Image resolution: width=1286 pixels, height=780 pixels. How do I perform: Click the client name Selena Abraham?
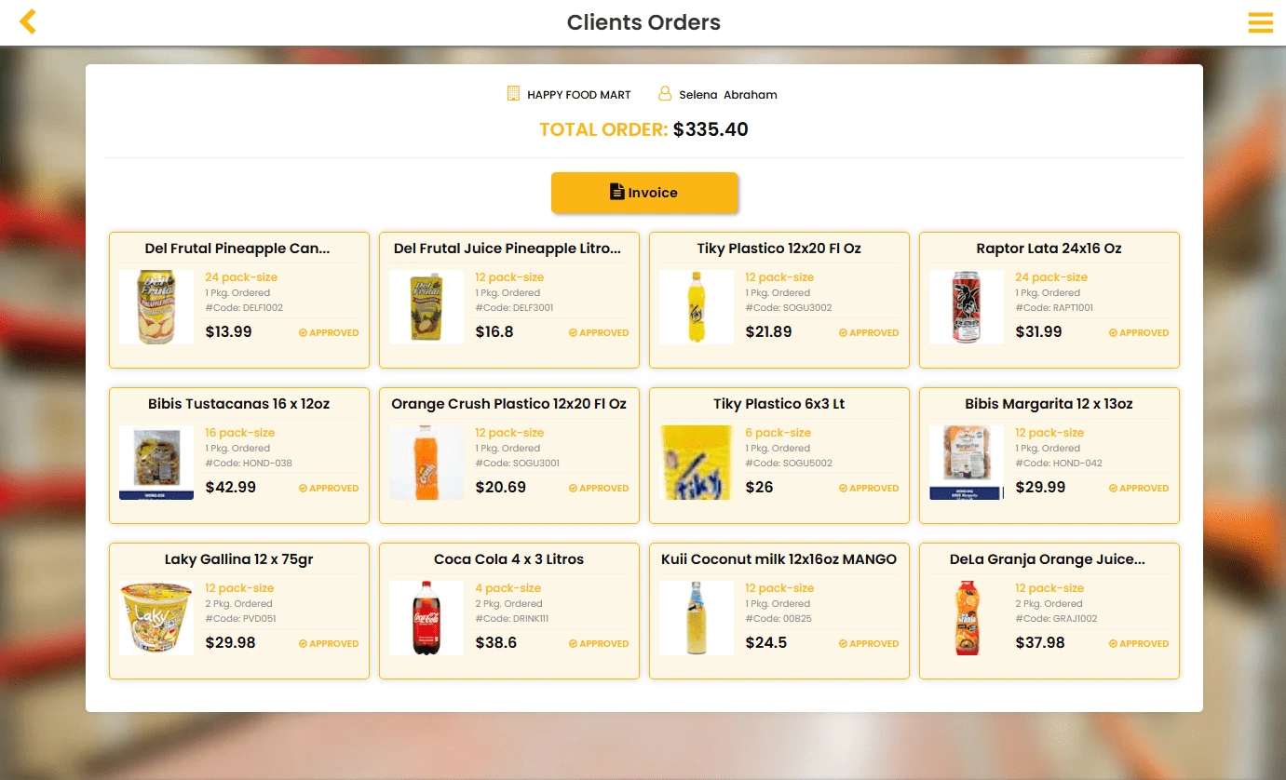click(x=728, y=95)
